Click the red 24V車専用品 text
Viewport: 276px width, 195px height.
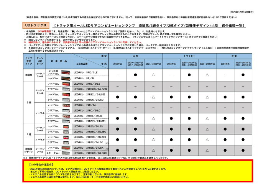pos(44,31)
